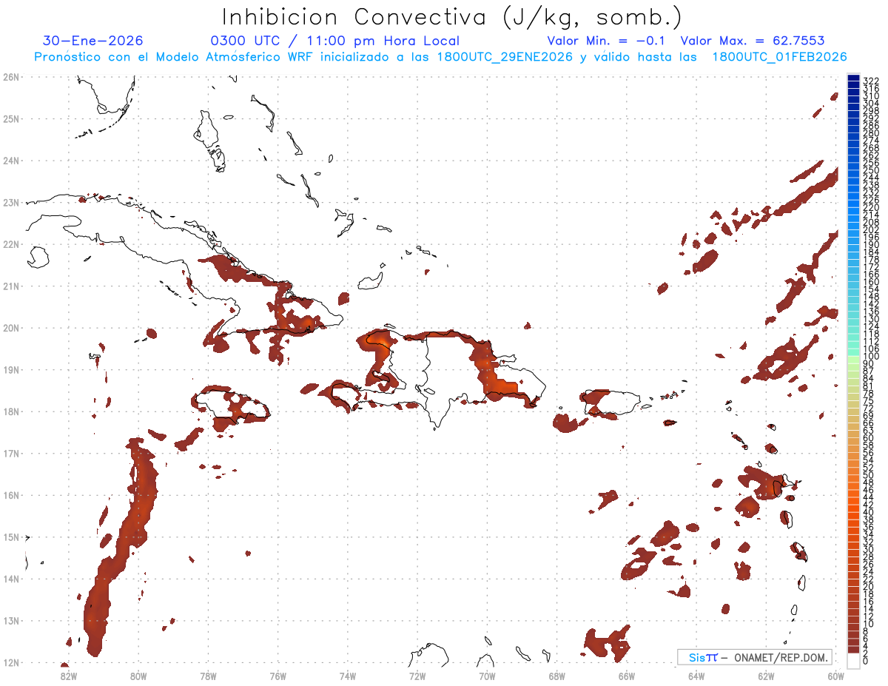
Task: Click the "Pronóstico con el Modelo Atmósferico WRF" line
Action: pyautogui.click(x=440, y=57)
